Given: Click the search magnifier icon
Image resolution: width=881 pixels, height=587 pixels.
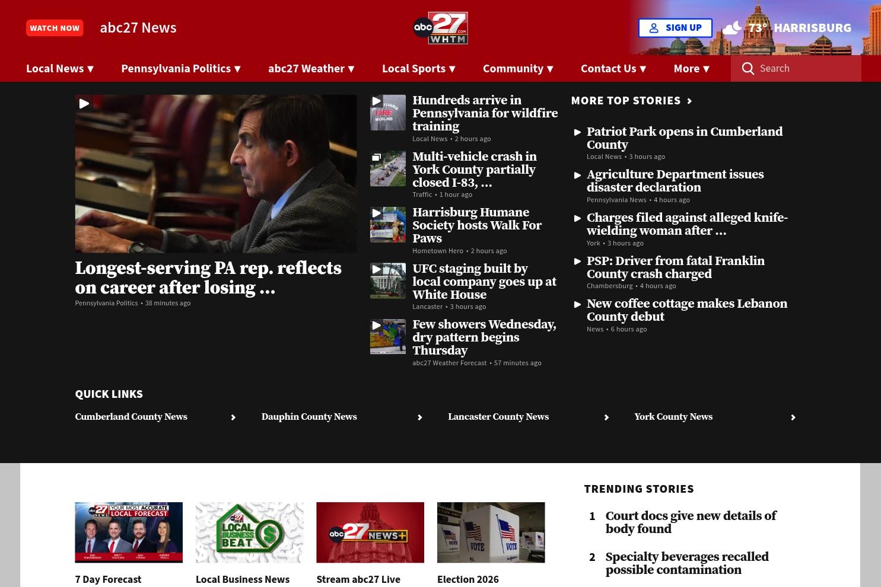Looking at the screenshot, I should [748, 69].
